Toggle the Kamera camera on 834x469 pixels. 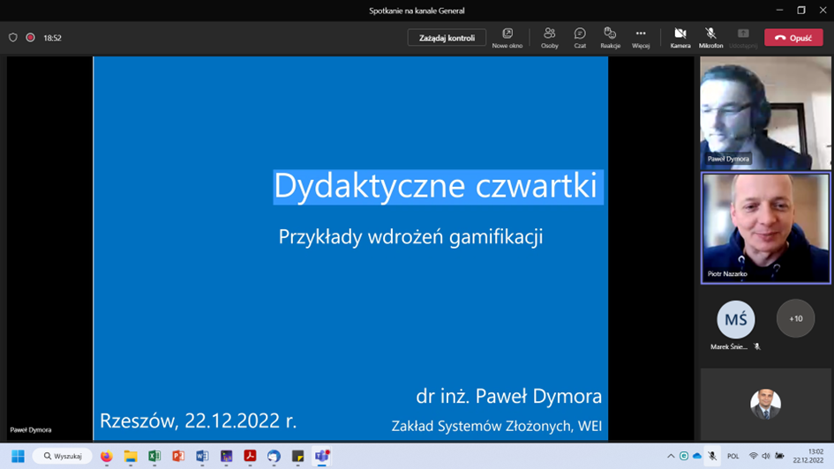point(680,36)
